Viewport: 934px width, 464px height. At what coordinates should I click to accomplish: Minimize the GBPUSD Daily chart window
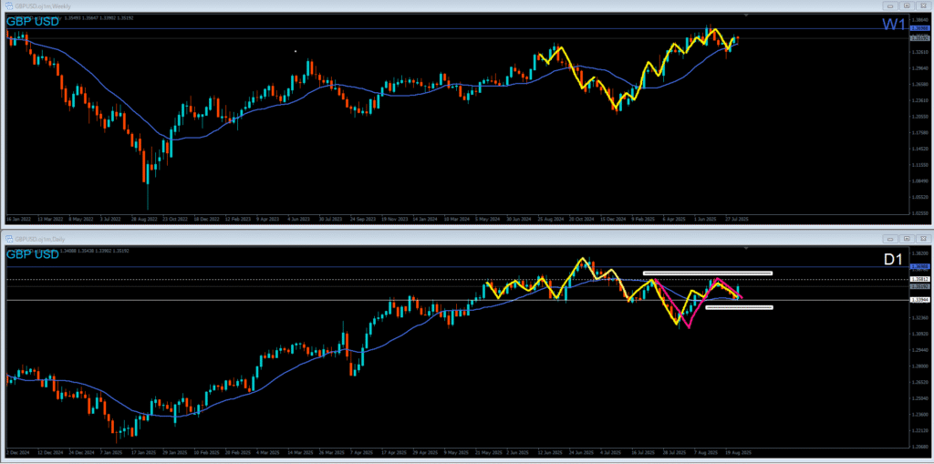(x=891, y=238)
